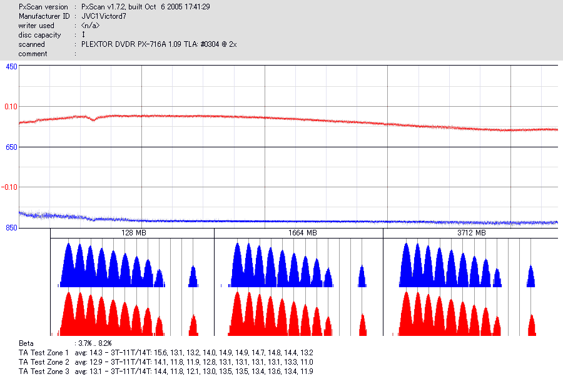
Task: Click the isolated blue 14T peak in 3712 MB zone
Action: tap(530, 277)
